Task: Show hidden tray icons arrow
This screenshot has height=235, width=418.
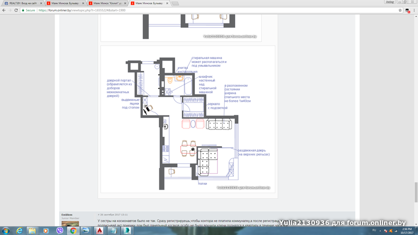Action: [380, 231]
